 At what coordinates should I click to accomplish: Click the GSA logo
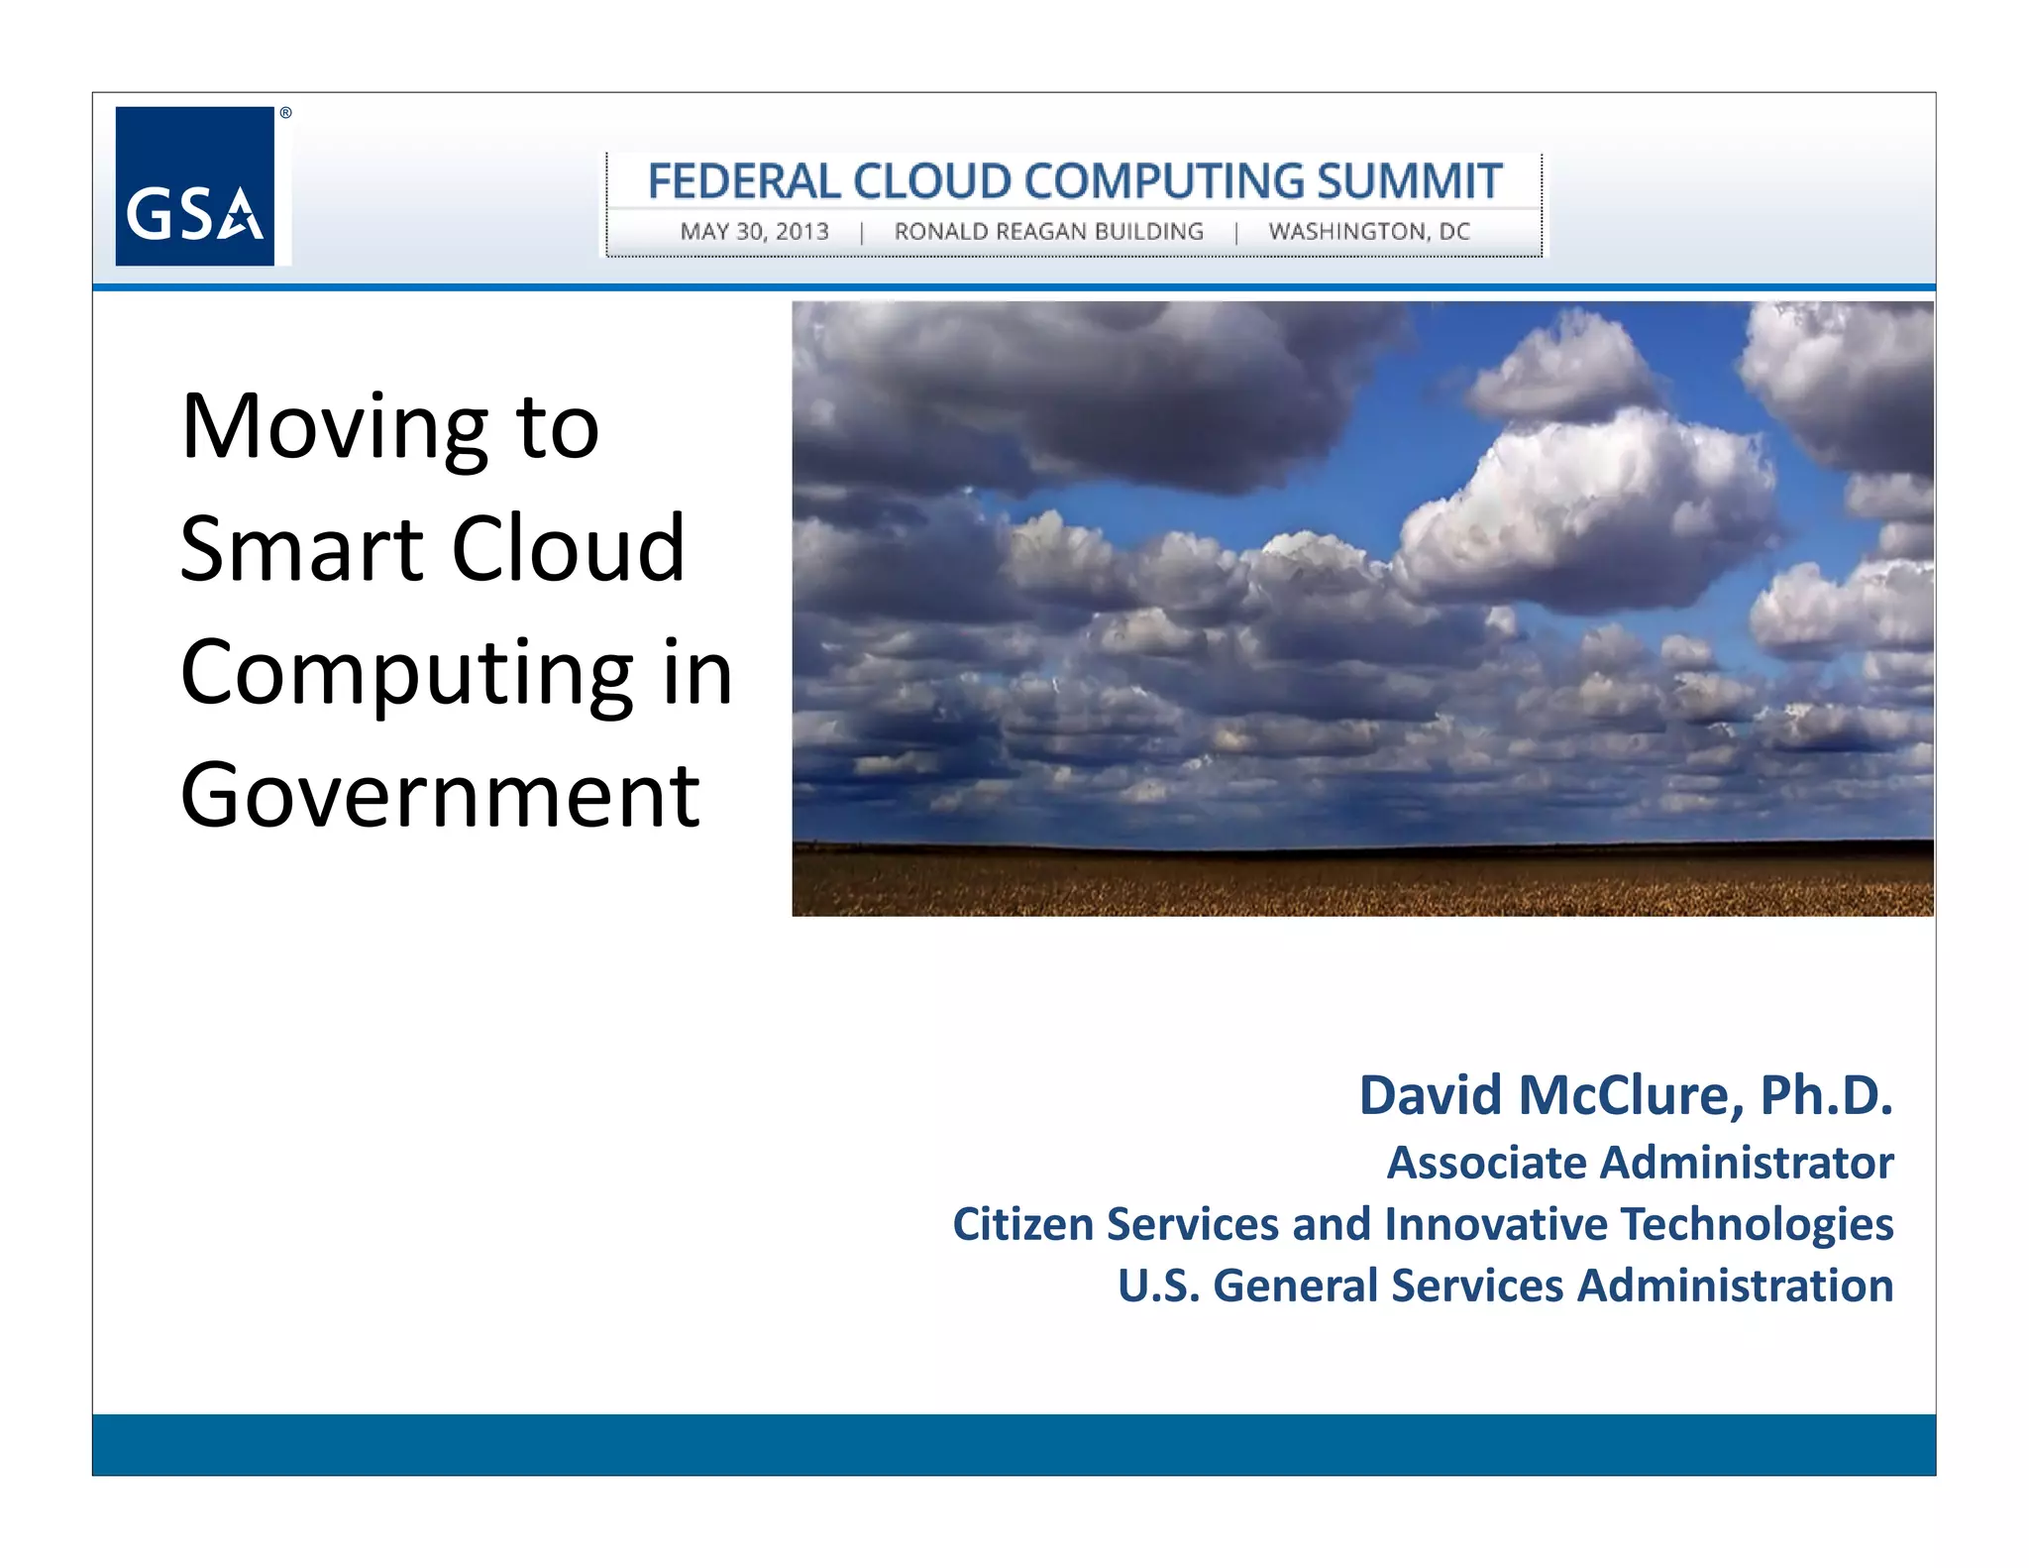click(194, 186)
